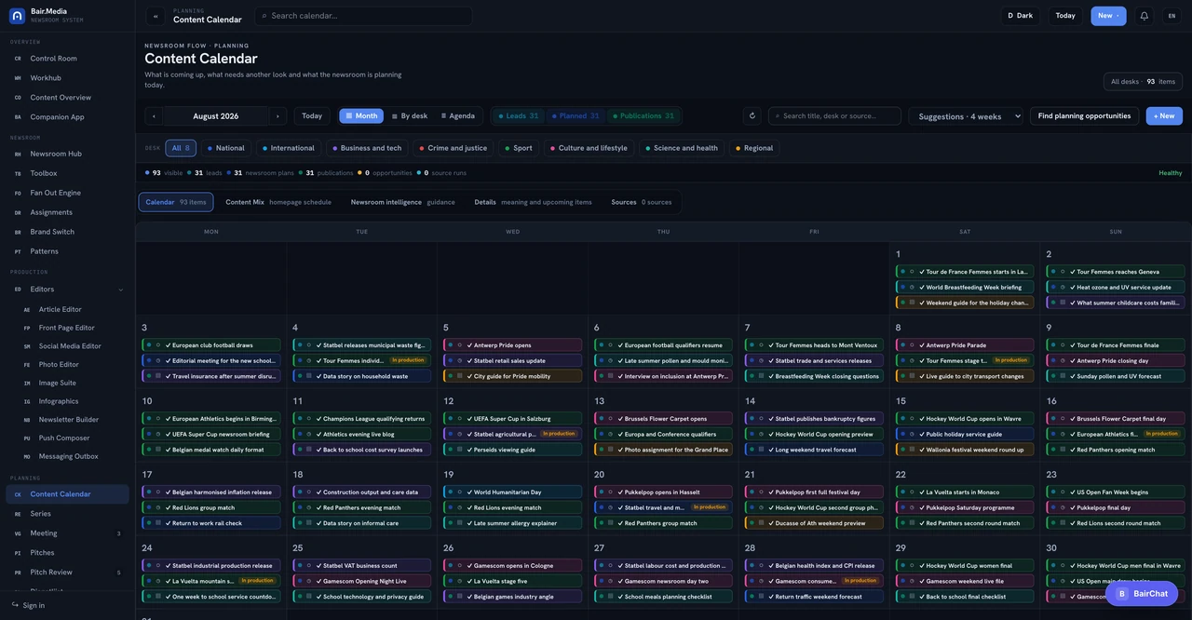Select the All 8 desk filter
Image resolution: width=1192 pixels, height=620 pixels.
pos(181,148)
